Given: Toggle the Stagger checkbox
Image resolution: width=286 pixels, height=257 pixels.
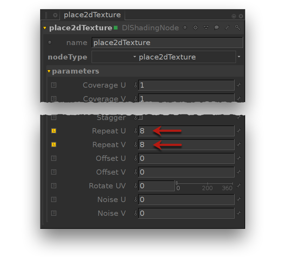Looking at the screenshot, I should [141, 117].
